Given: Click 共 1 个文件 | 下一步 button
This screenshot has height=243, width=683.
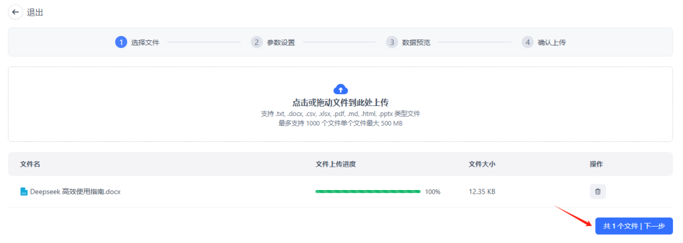Looking at the screenshot, I should (634, 226).
